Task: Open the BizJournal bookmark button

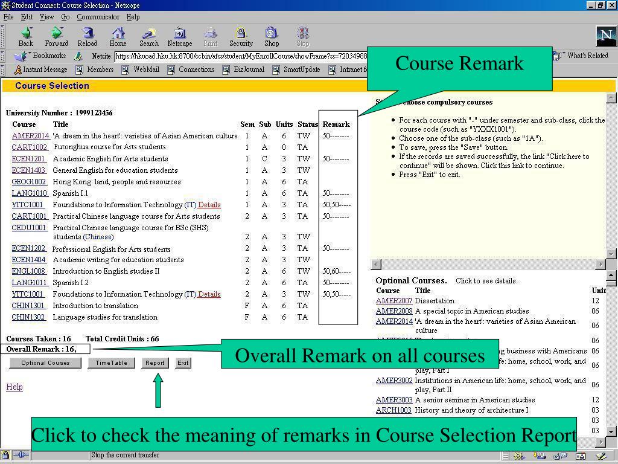Action: coord(243,70)
